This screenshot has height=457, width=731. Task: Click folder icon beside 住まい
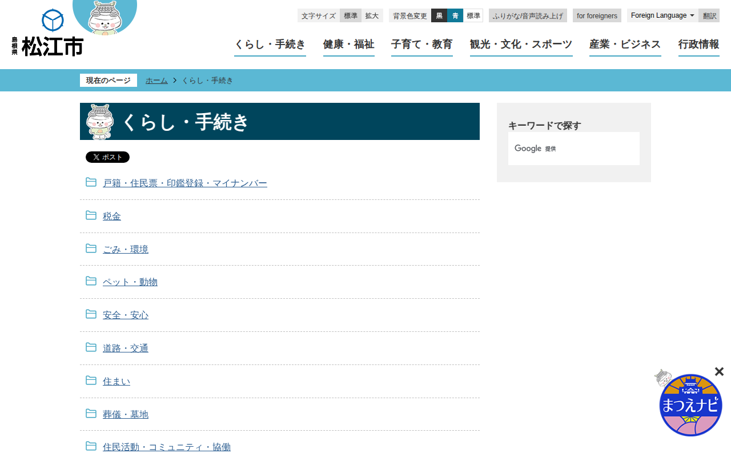coord(91,380)
